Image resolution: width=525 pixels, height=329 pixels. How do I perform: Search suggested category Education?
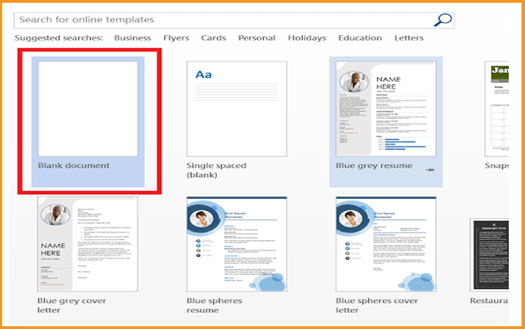360,38
